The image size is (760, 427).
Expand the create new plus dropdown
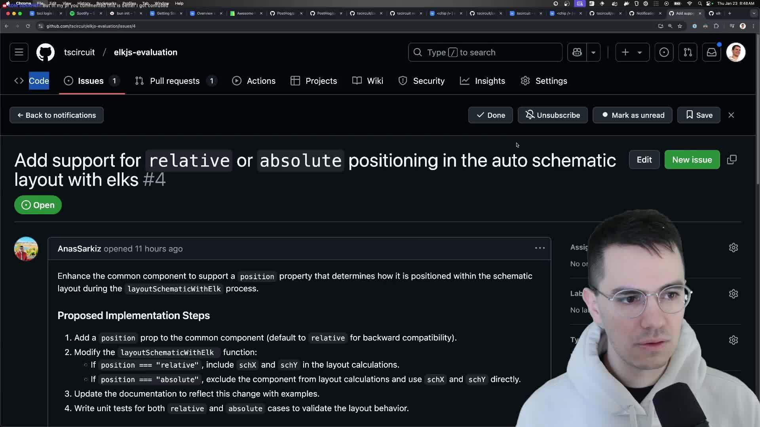click(632, 52)
